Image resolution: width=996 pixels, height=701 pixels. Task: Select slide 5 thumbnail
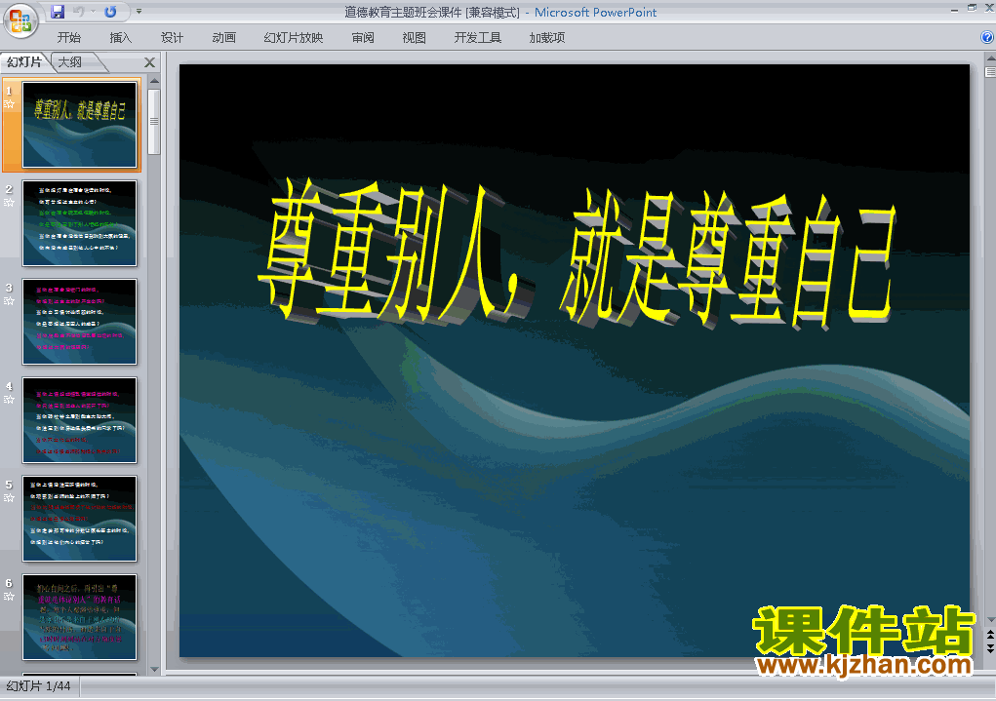point(79,518)
